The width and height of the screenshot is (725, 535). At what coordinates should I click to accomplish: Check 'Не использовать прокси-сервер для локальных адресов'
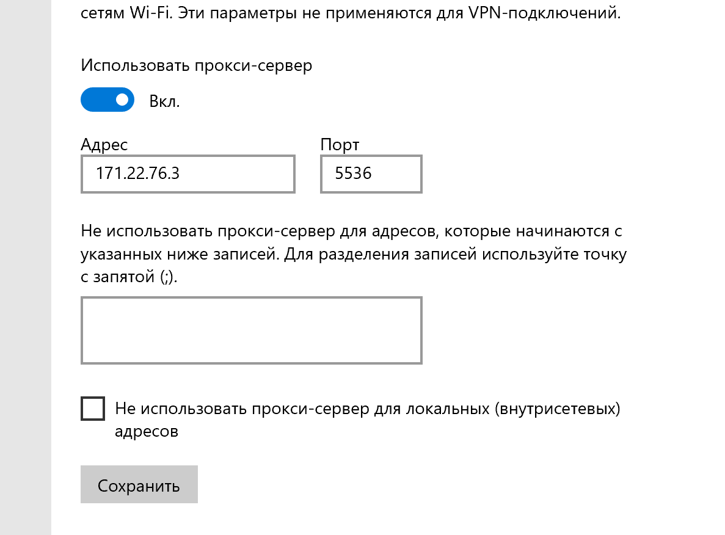tap(92, 409)
